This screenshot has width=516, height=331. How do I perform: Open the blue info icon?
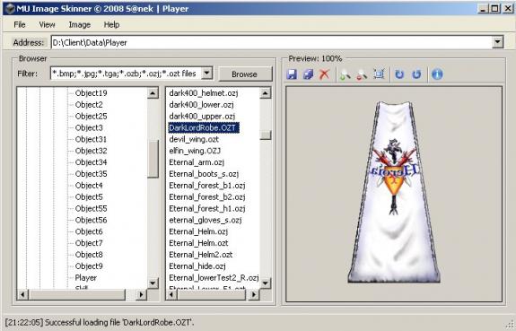click(x=437, y=74)
